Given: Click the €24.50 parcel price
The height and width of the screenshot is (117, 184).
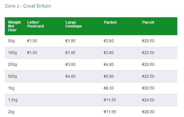Looking at the screenshot, I should (148, 100).
